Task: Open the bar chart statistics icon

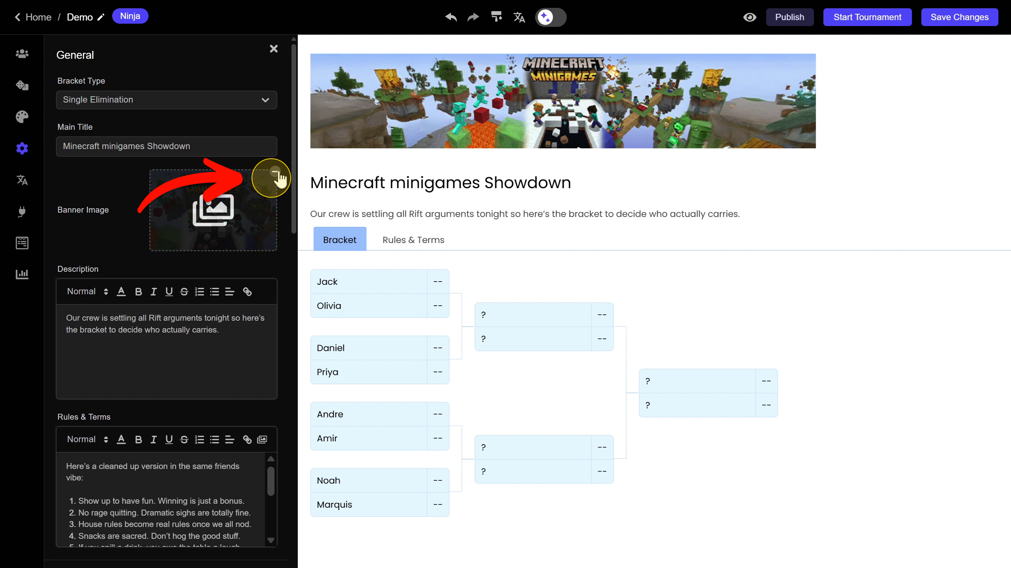Action: point(22,274)
